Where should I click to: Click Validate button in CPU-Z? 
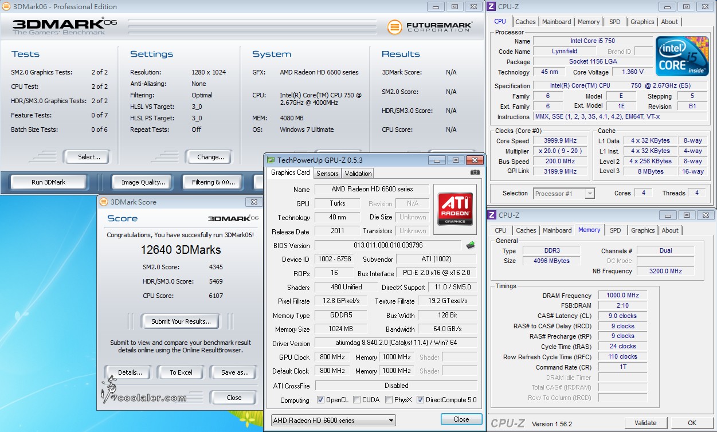click(x=646, y=423)
